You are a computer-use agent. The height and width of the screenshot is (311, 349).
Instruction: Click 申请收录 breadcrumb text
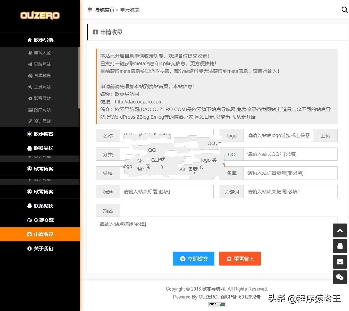(x=130, y=10)
